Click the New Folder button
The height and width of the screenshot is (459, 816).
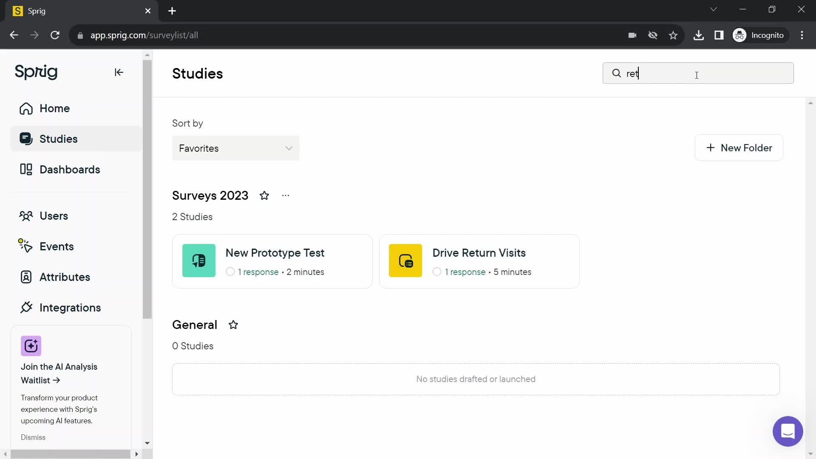[739, 147]
